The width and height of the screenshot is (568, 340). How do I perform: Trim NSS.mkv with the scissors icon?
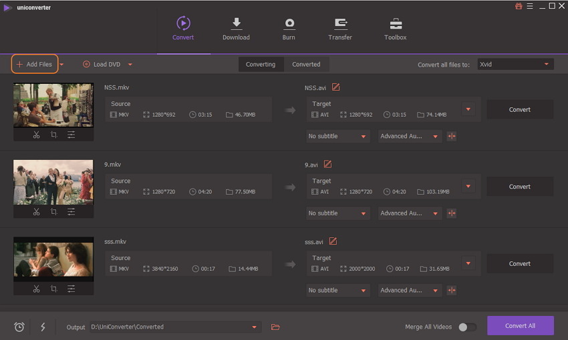tap(36, 135)
